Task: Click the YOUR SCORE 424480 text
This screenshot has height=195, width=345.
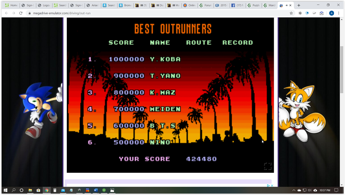Action: (x=168, y=159)
